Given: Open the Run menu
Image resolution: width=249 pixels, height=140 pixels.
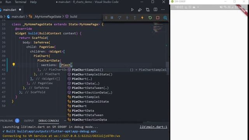Looking at the screenshot, I should point(8,2).
